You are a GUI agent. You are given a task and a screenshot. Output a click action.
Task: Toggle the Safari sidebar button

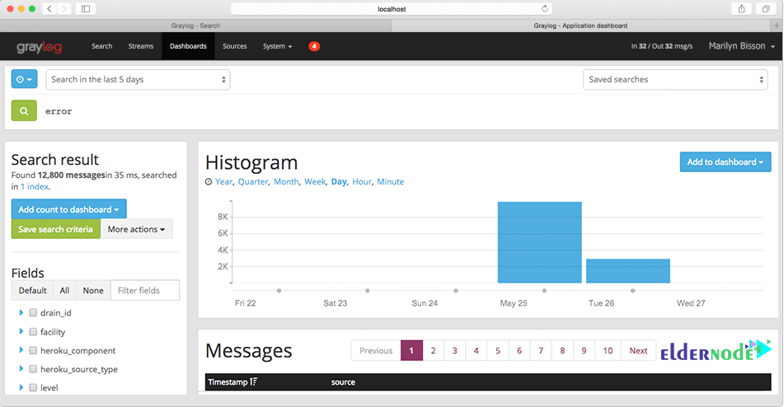(x=86, y=8)
